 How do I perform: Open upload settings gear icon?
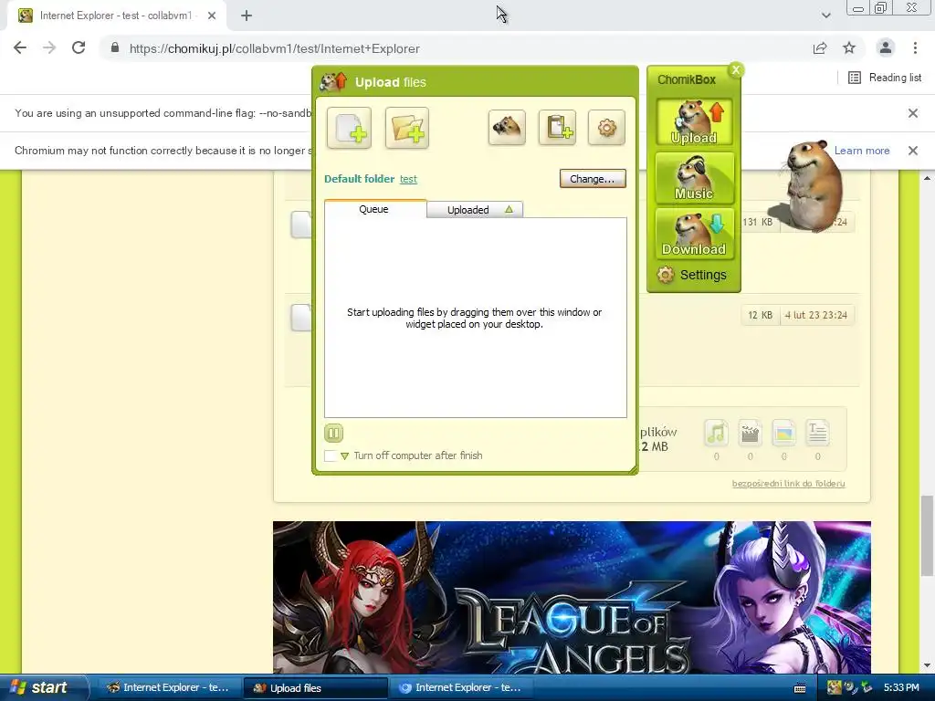[606, 127]
